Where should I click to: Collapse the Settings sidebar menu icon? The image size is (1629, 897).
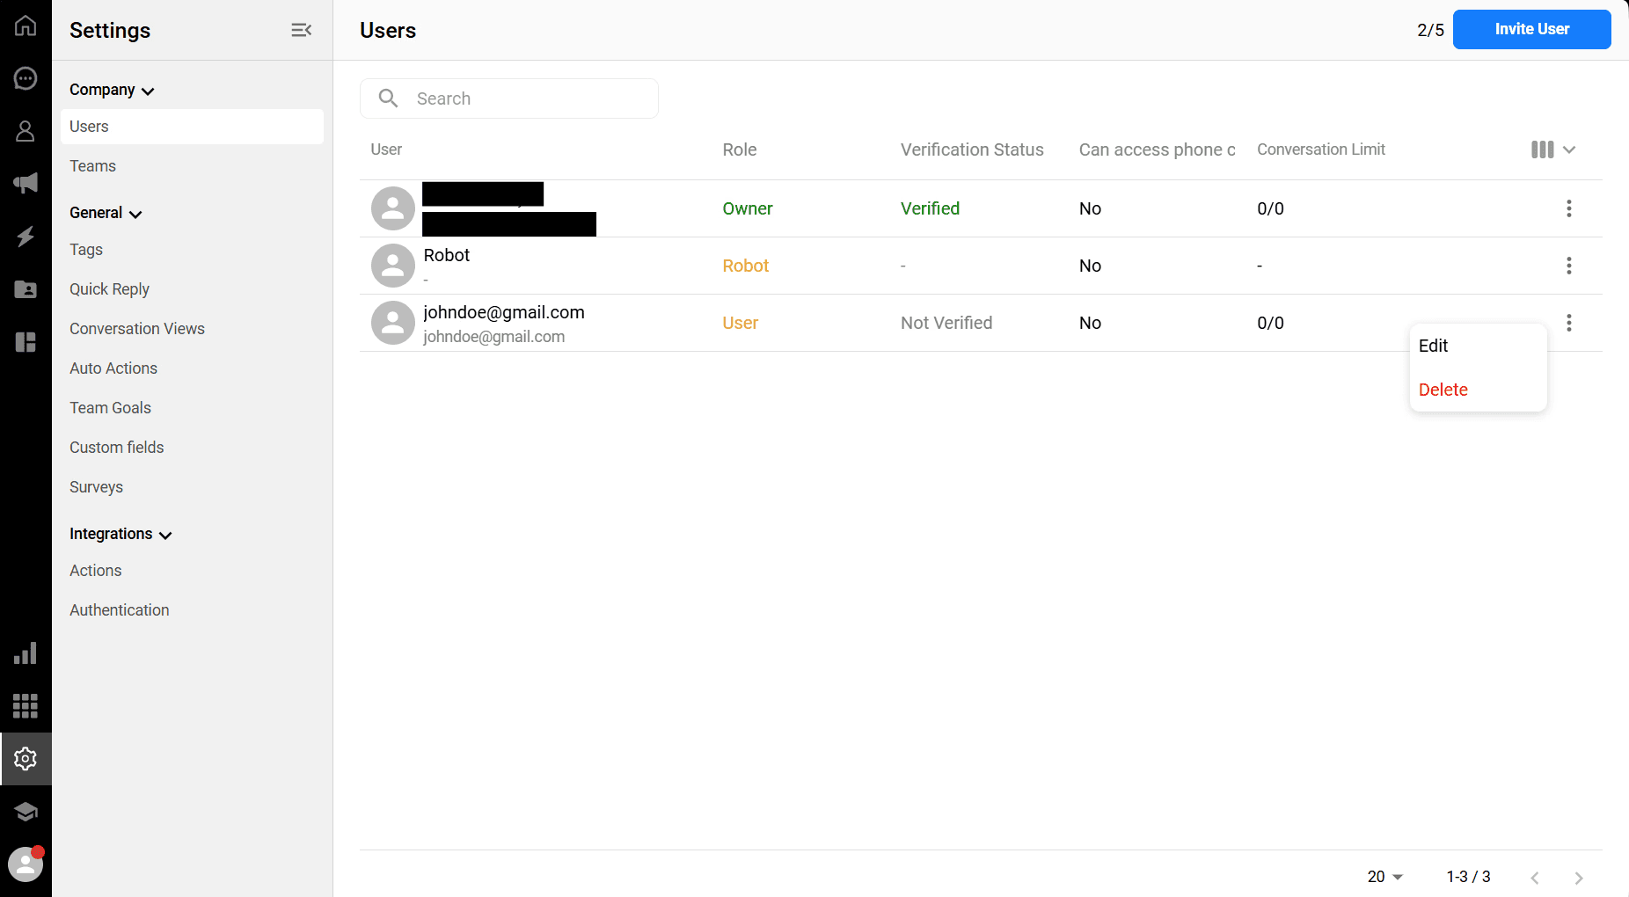point(301,30)
